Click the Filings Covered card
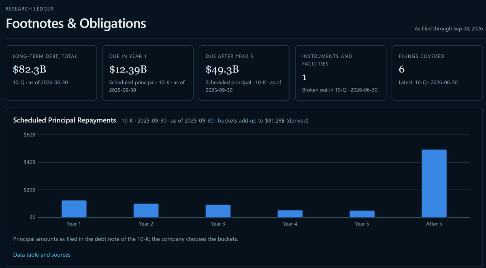The height and width of the screenshot is (268, 486). (x=437, y=73)
